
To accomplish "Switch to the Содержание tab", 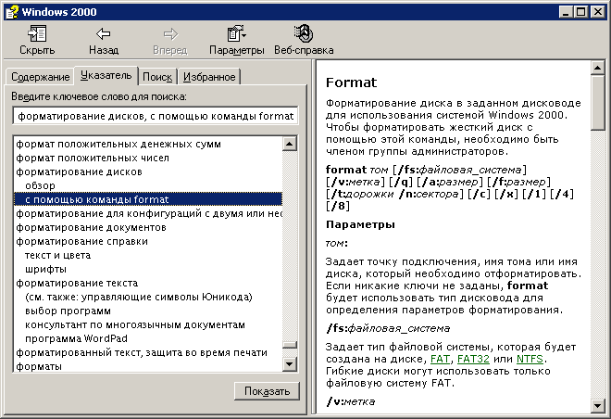I will (40, 77).
